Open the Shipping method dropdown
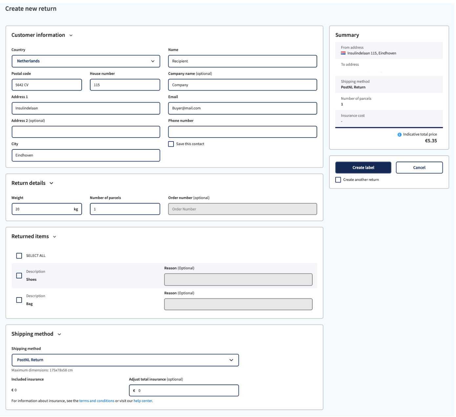The height and width of the screenshot is (417, 456). click(x=125, y=360)
